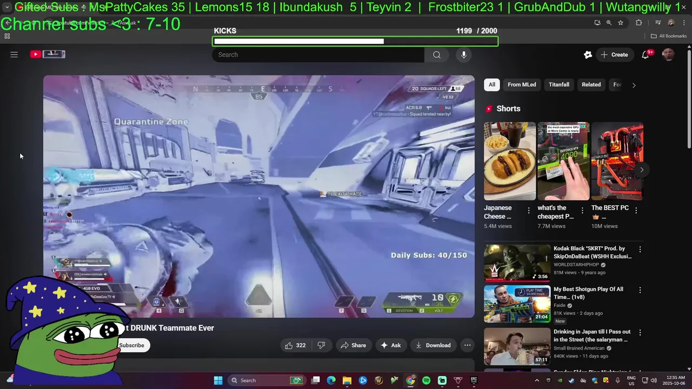Start voice search with microphone icon
This screenshot has width=692, height=389.
tap(463, 55)
